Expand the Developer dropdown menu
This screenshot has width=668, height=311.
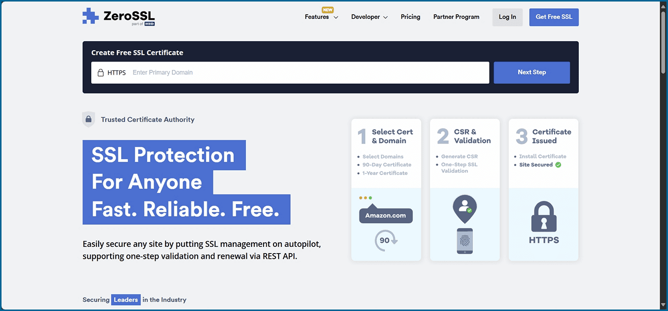point(369,17)
